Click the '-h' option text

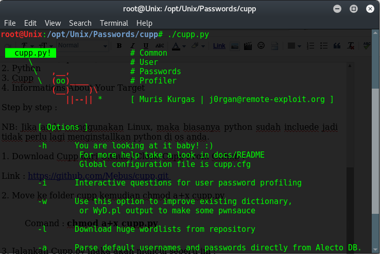coord(43,146)
